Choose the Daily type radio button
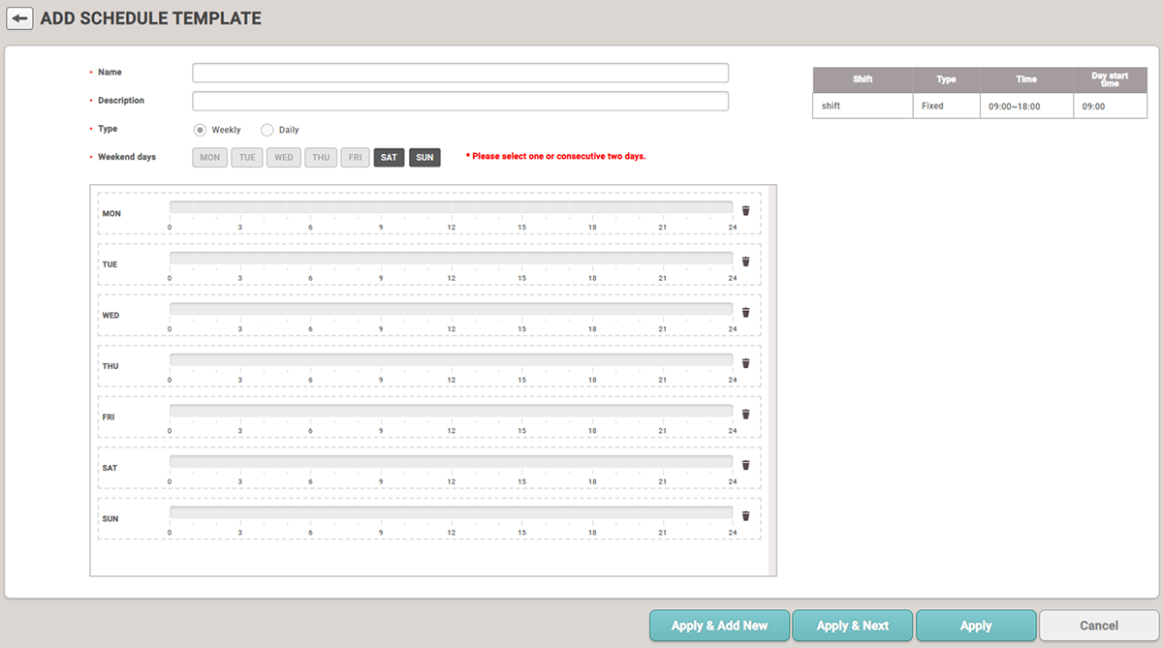The image size is (1163, 648). coord(267,130)
